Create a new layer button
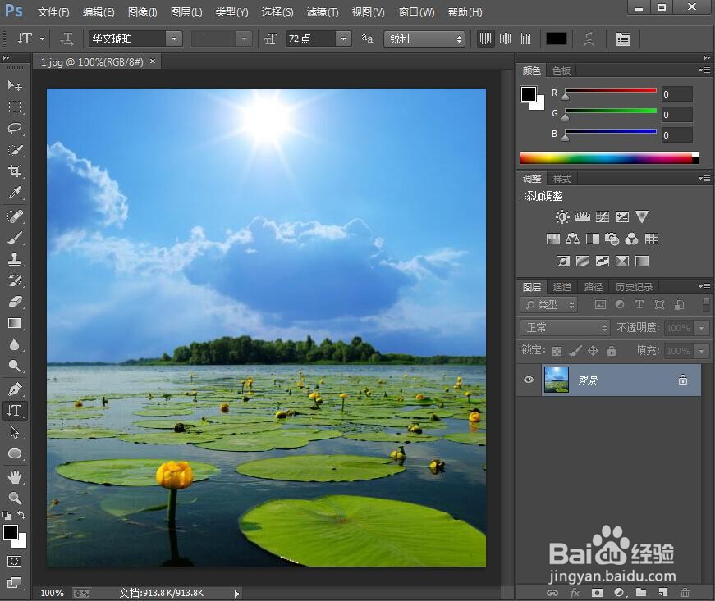The image size is (715, 601). pos(663,592)
